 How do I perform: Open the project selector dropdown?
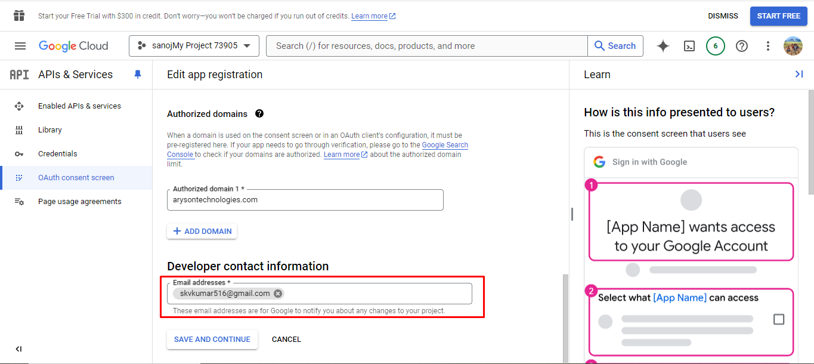194,46
